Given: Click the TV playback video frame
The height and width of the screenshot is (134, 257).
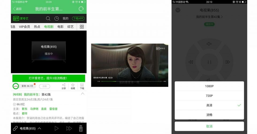Looking at the screenshot, I should click(x=130, y=65).
